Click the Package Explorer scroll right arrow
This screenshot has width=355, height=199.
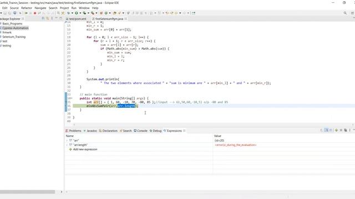click(x=62, y=192)
